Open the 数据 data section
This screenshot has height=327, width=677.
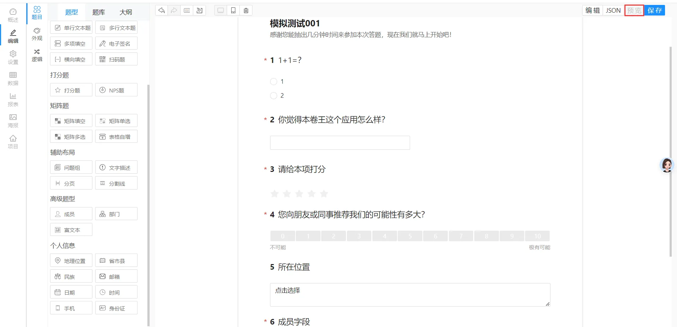point(13,79)
